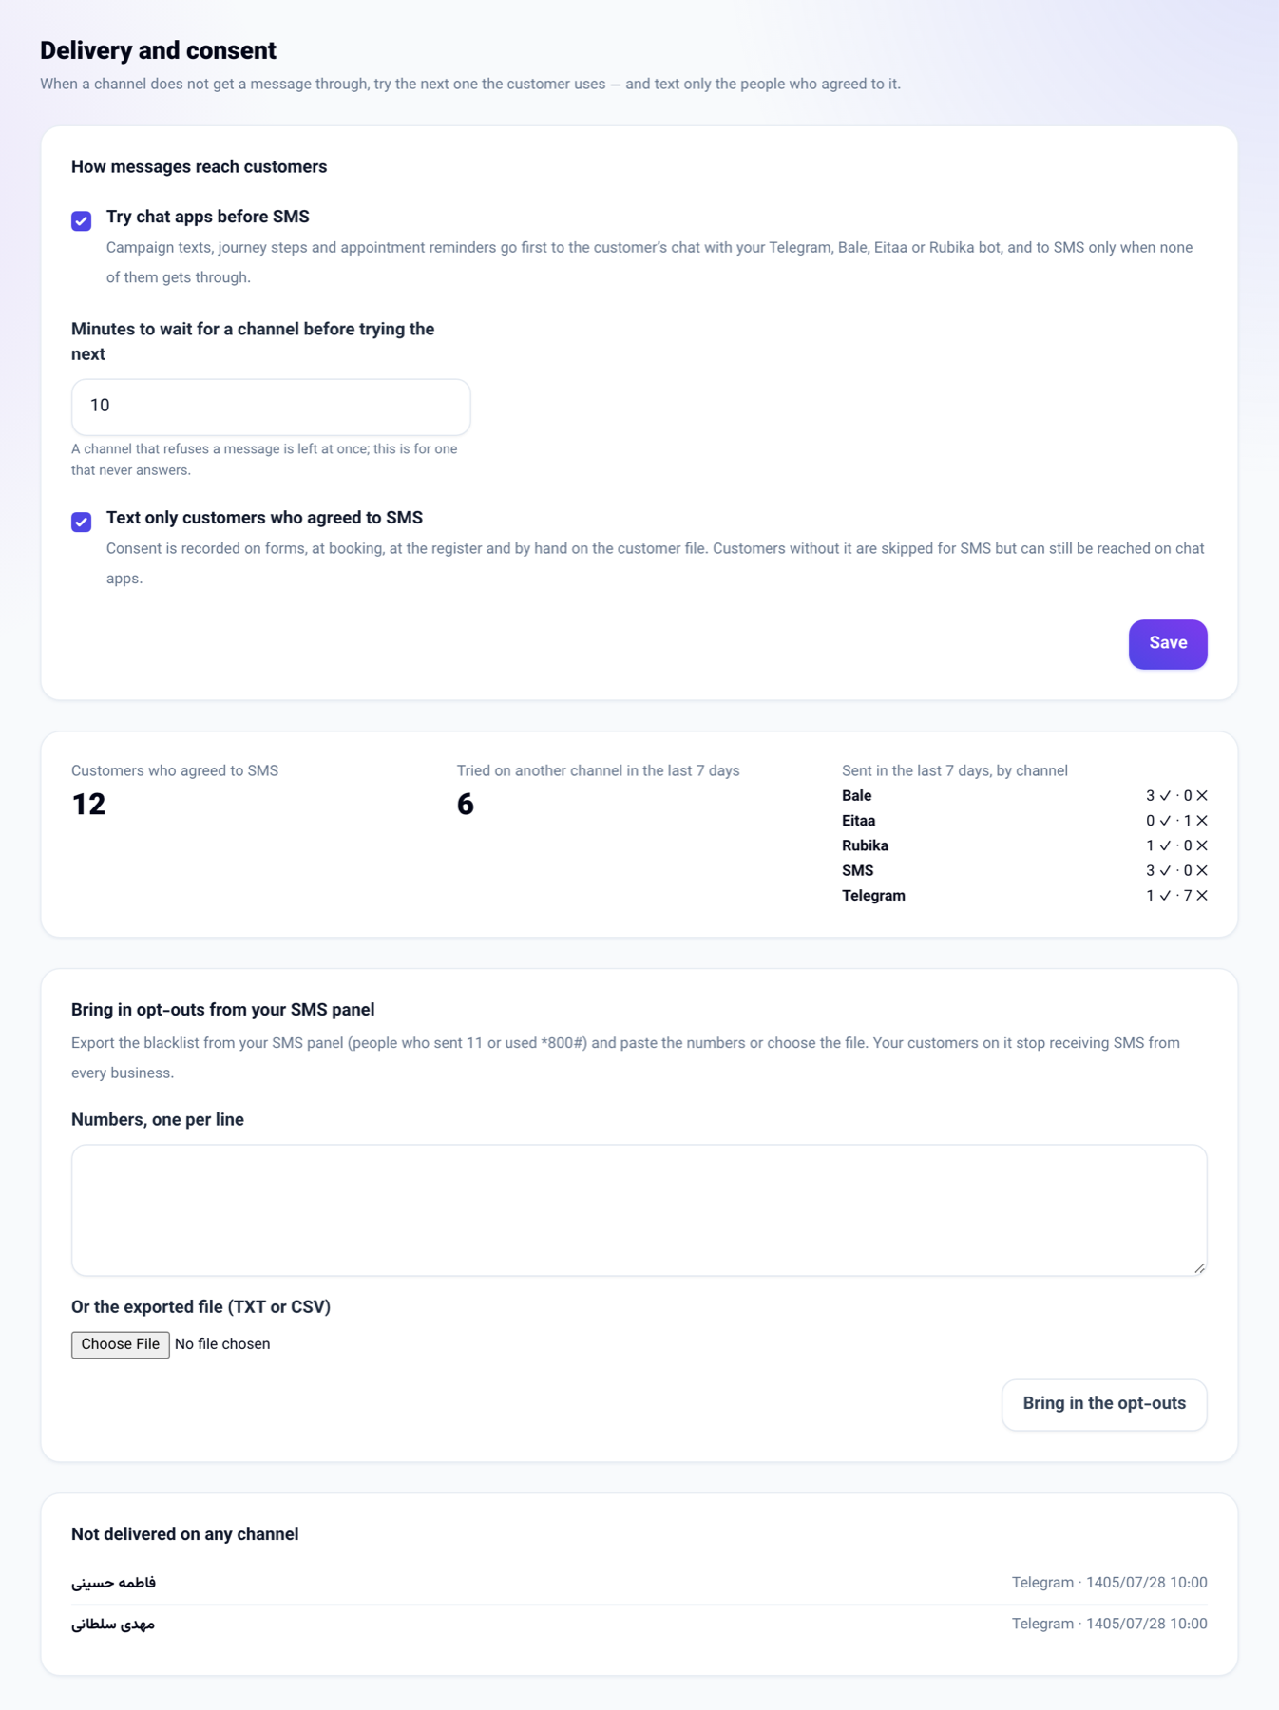The width and height of the screenshot is (1279, 1710).
Task: Toggle Text only customers who agreed to SMS
Action: pyautogui.click(x=82, y=522)
